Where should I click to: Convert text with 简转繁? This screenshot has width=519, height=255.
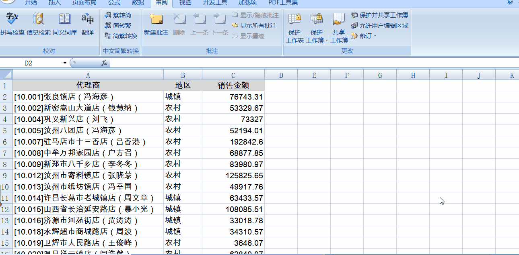(x=118, y=25)
